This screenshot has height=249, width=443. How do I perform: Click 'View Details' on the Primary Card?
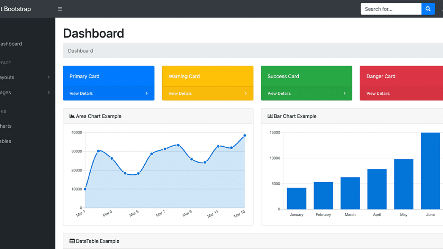click(81, 93)
